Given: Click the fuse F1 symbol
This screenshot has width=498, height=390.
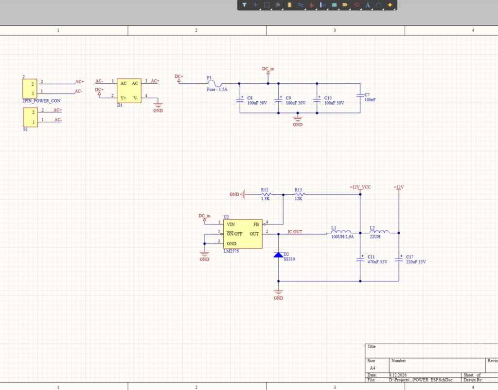Looking at the screenshot, I should (214, 84).
